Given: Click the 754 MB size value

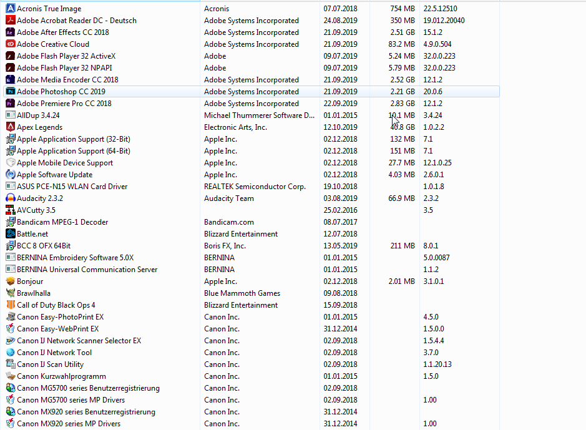Looking at the screenshot, I should [403, 8].
